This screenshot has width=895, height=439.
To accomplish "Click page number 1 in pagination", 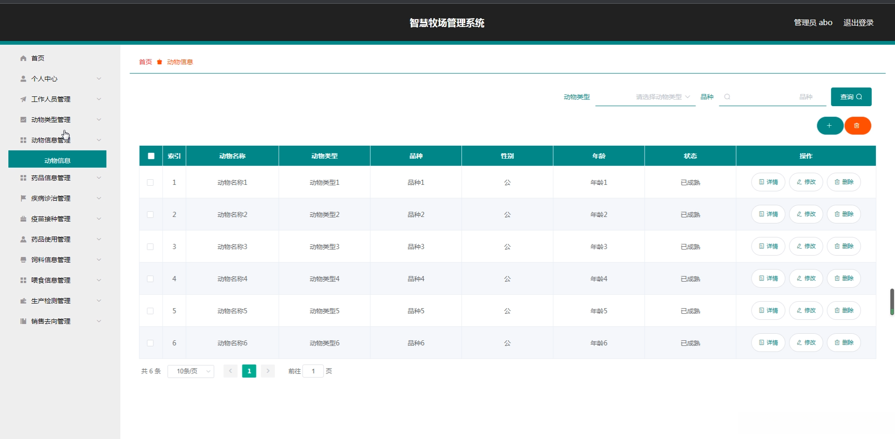I will [249, 371].
